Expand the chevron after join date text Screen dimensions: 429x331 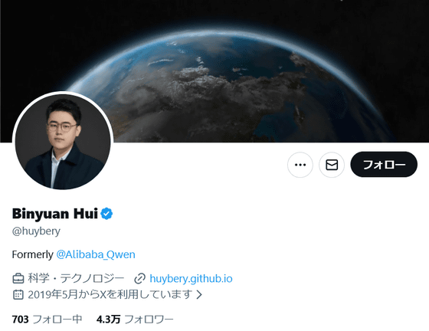tap(199, 295)
